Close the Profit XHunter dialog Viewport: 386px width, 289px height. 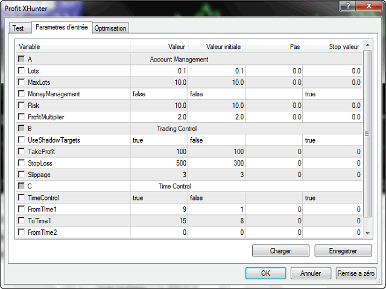click(x=369, y=6)
